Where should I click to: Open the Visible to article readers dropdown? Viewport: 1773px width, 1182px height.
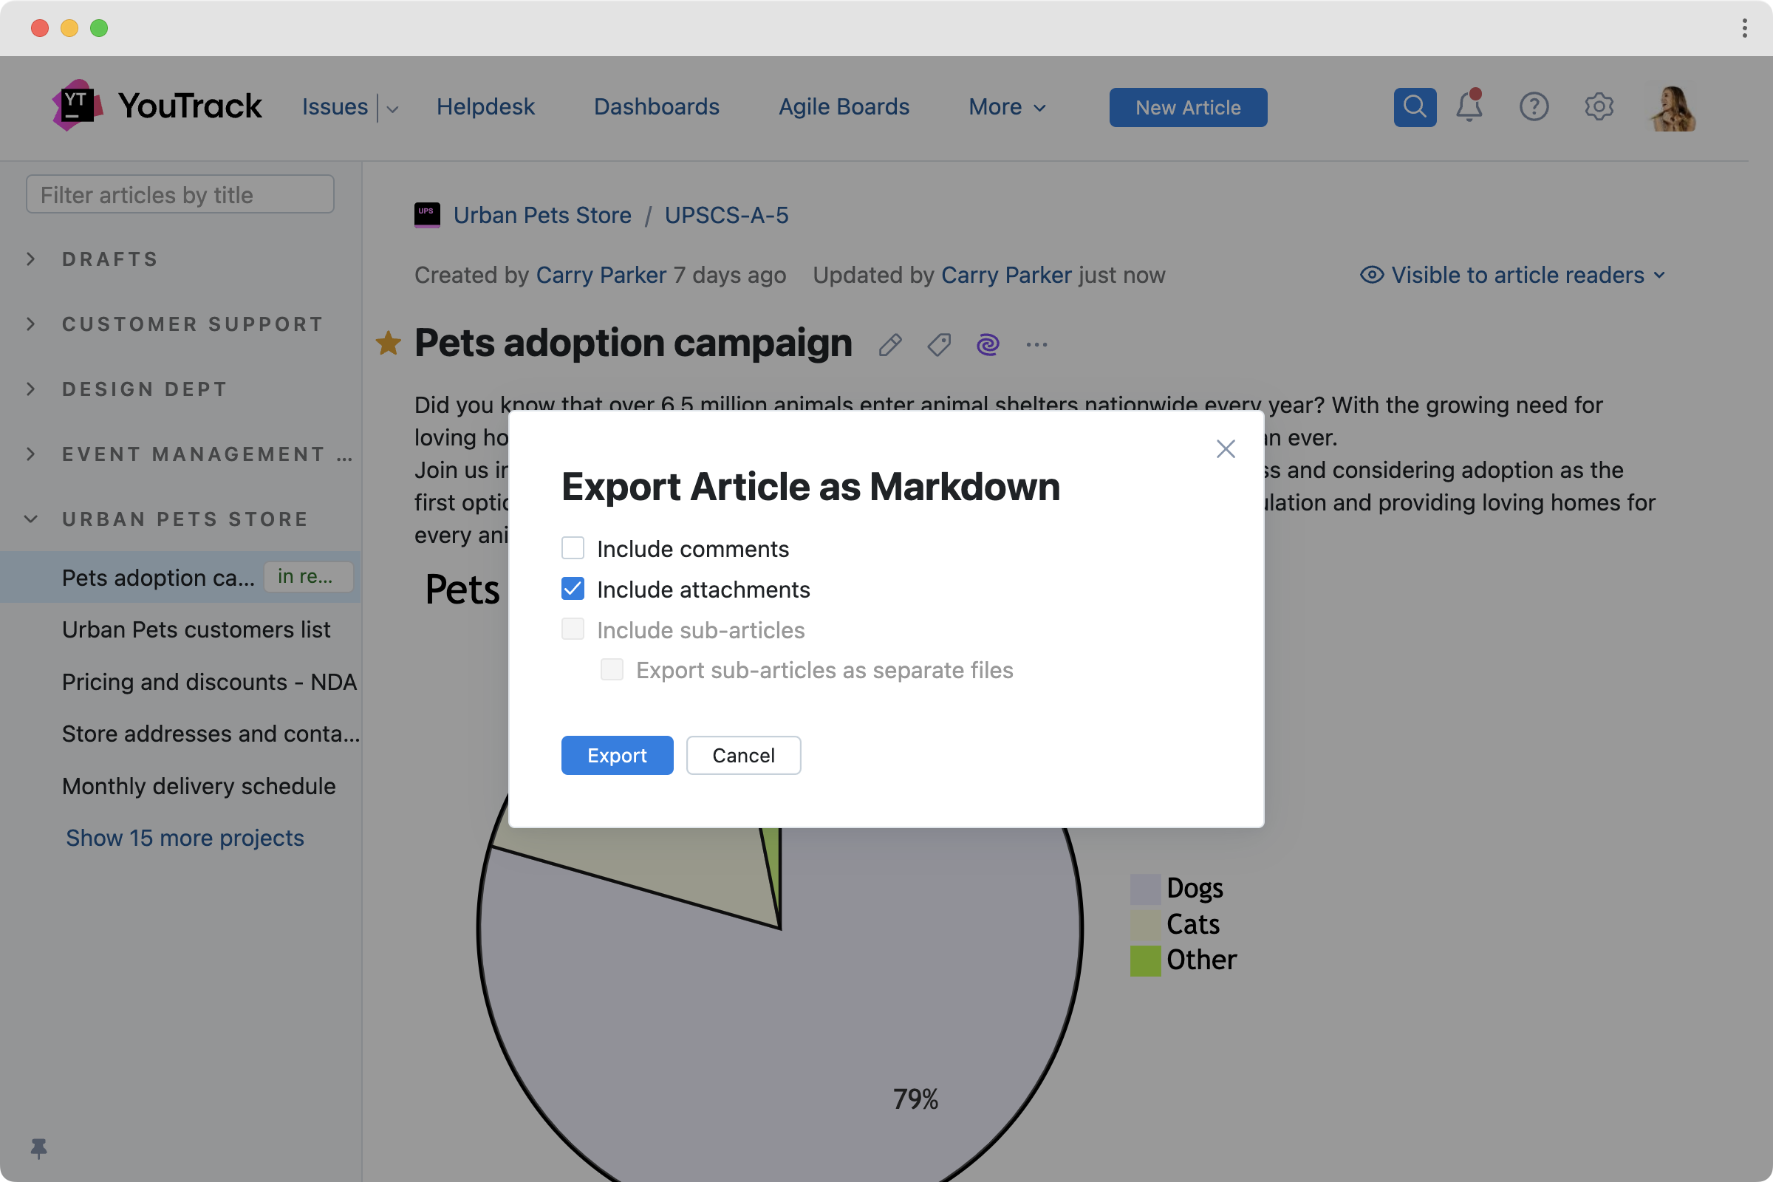tap(1512, 275)
